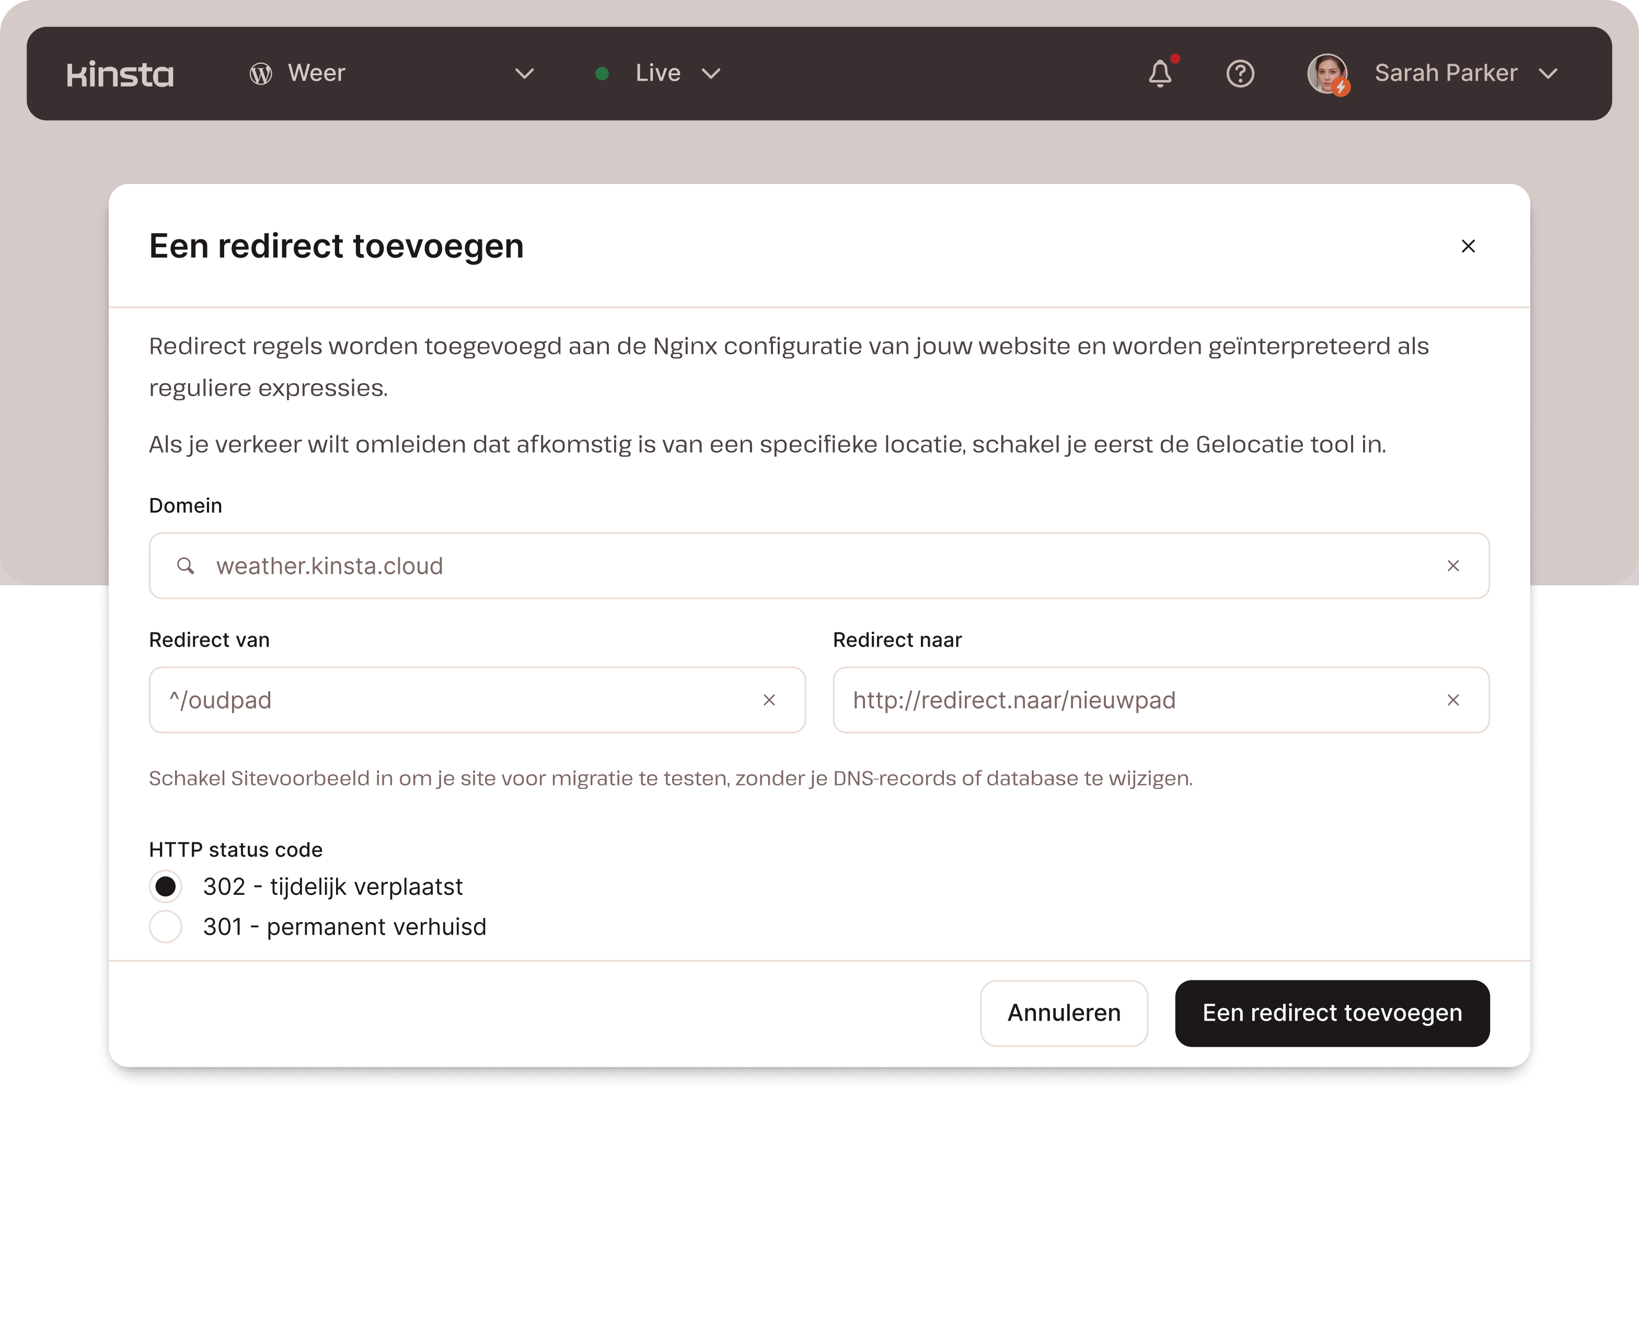Clear the Redirect van field
Viewport: 1639px width, 1338px height.
[768, 700]
